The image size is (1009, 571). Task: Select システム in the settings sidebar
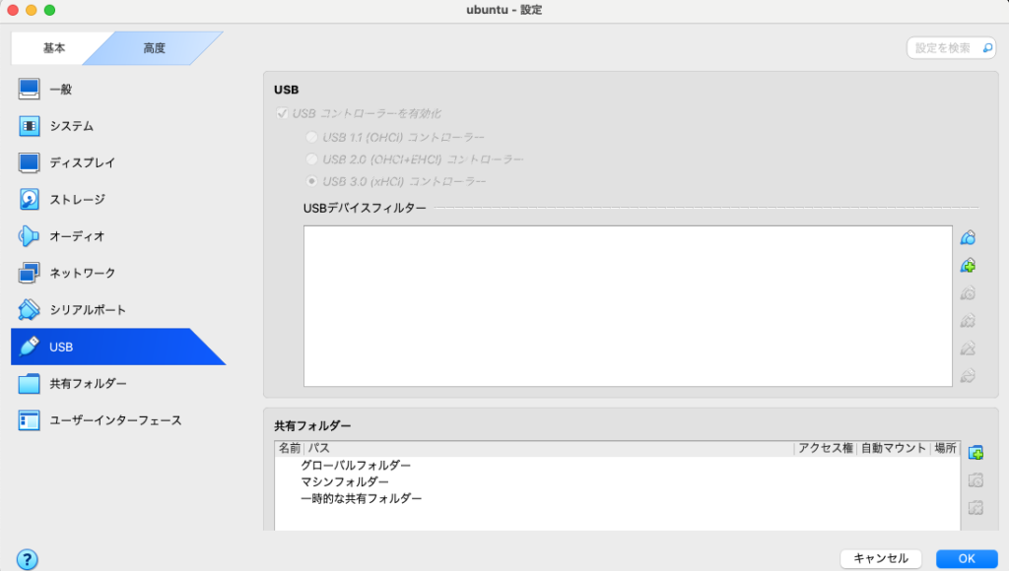(x=72, y=126)
